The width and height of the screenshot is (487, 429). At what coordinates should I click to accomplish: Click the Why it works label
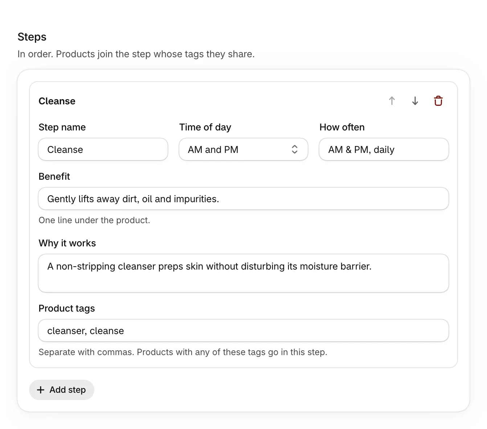(x=67, y=243)
